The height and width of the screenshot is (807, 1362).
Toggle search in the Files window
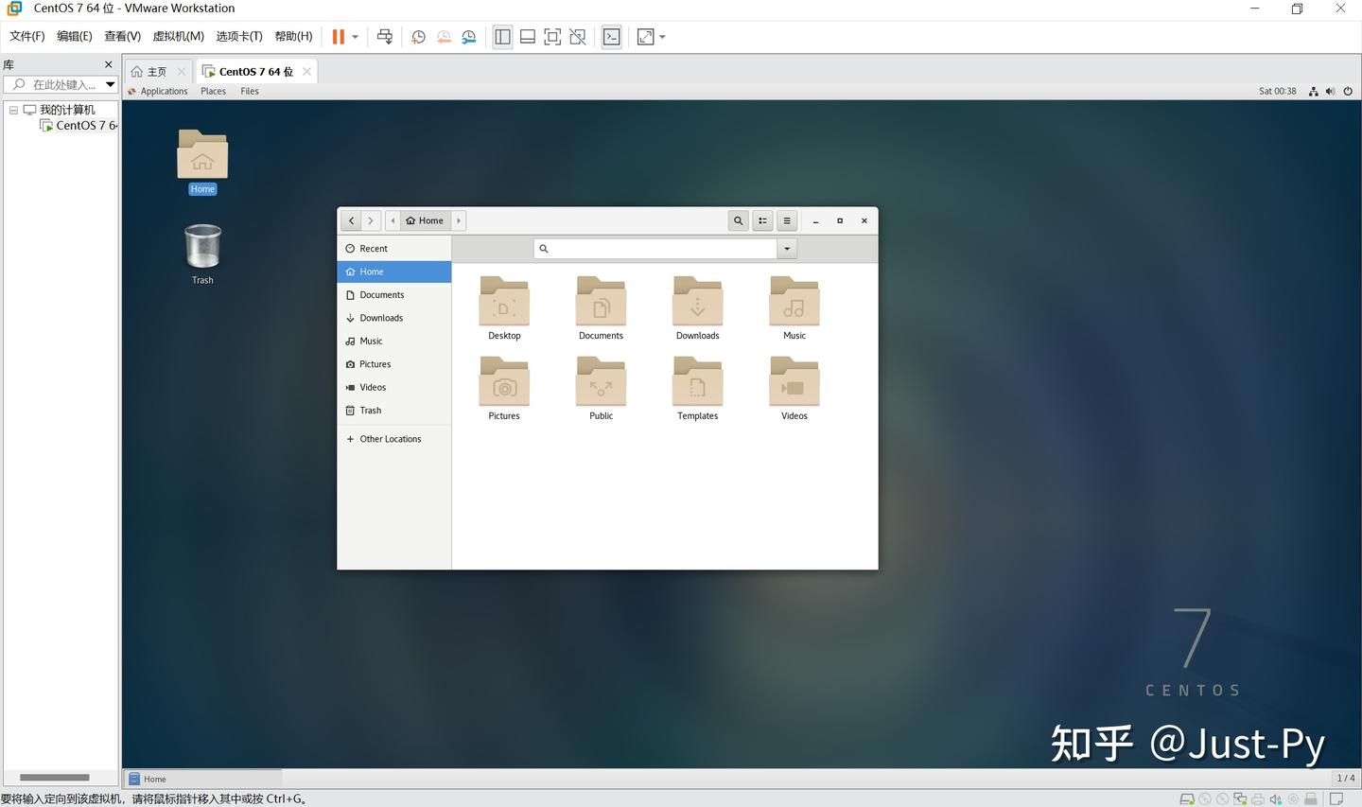point(739,220)
